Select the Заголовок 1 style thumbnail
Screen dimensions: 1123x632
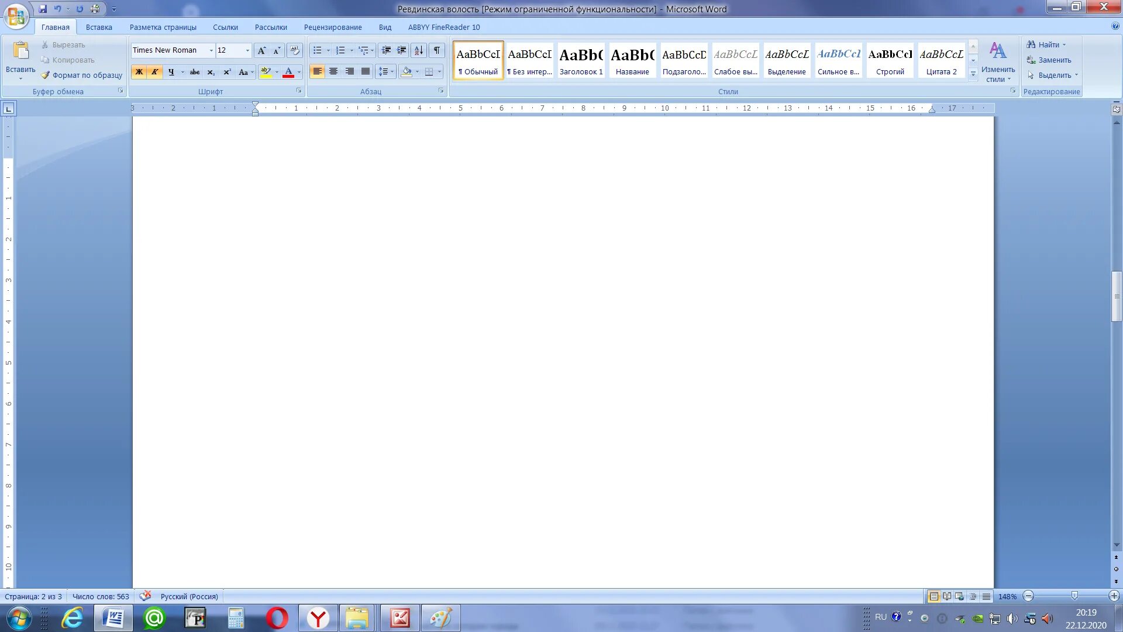click(581, 60)
